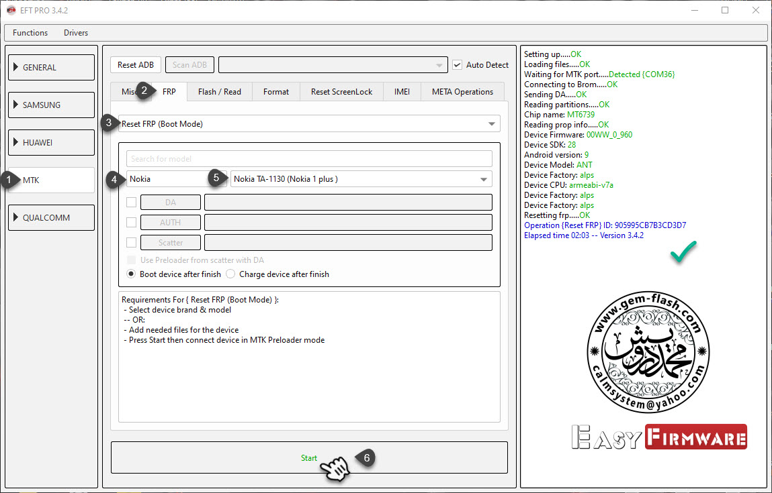The height and width of the screenshot is (493, 772).
Task: Open the Reset FRP (Boot Mode) operation dropdown
Action: [x=309, y=124]
